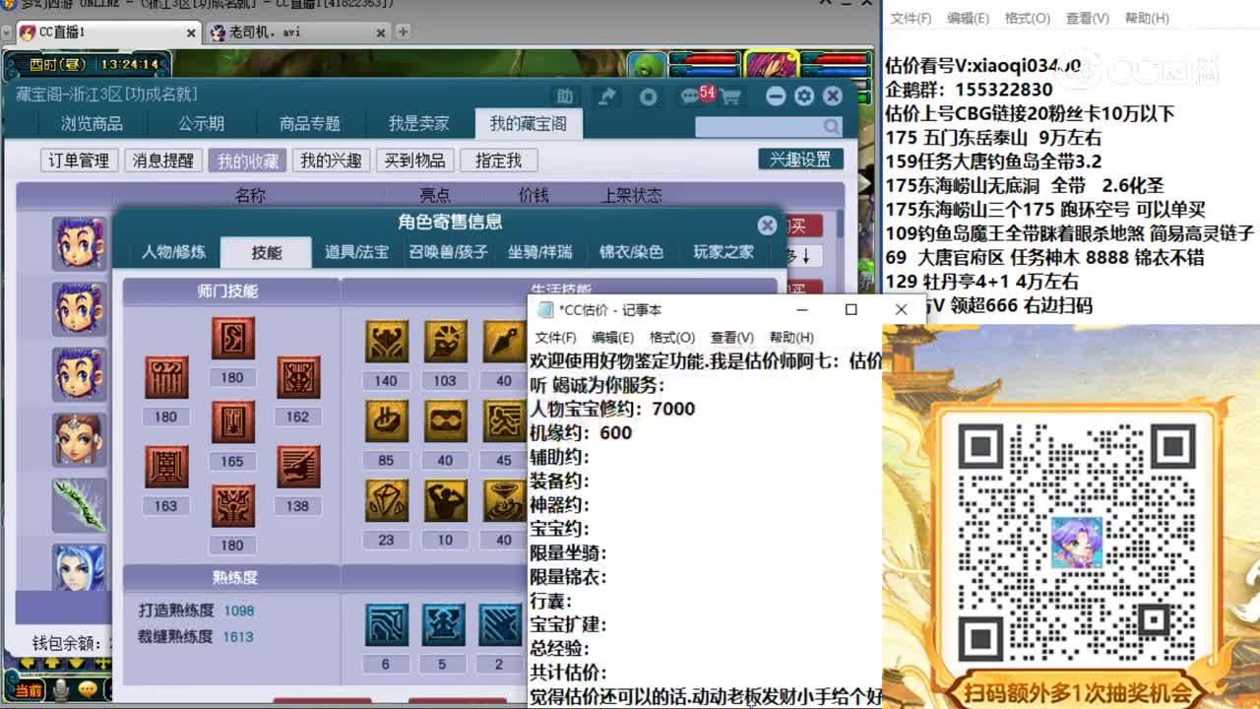Open 格式(O) menu in CC估价 notepad
The height and width of the screenshot is (709, 1260).
(x=671, y=337)
